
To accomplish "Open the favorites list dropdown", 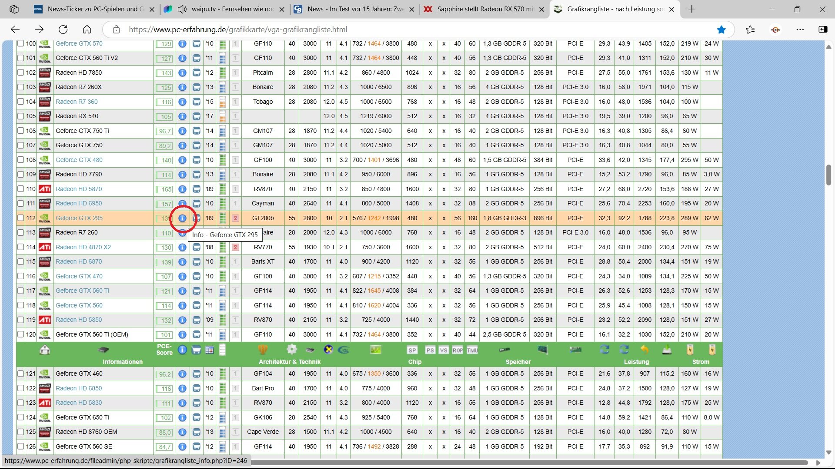I will tap(750, 30).
